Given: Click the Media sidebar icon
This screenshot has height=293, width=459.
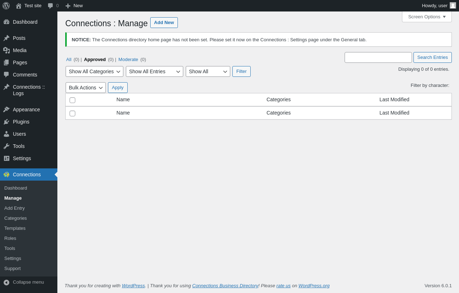Looking at the screenshot, I should [x=6, y=50].
